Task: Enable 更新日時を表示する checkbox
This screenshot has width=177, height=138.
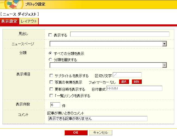Action: point(51,89)
